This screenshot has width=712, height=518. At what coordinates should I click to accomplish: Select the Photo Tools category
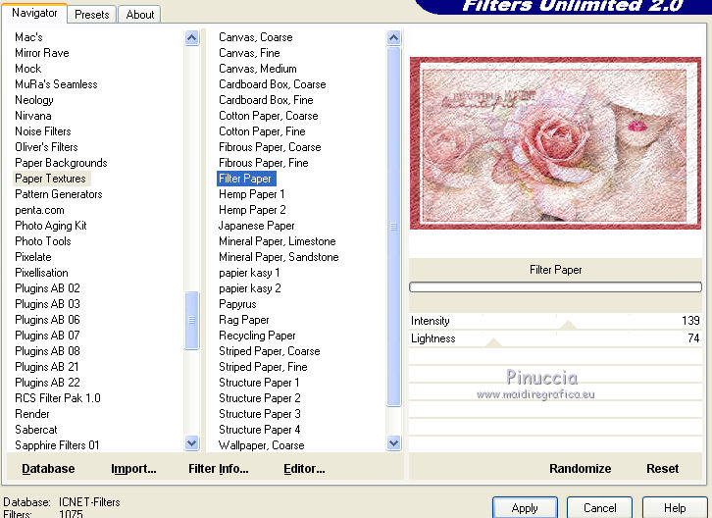click(43, 241)
